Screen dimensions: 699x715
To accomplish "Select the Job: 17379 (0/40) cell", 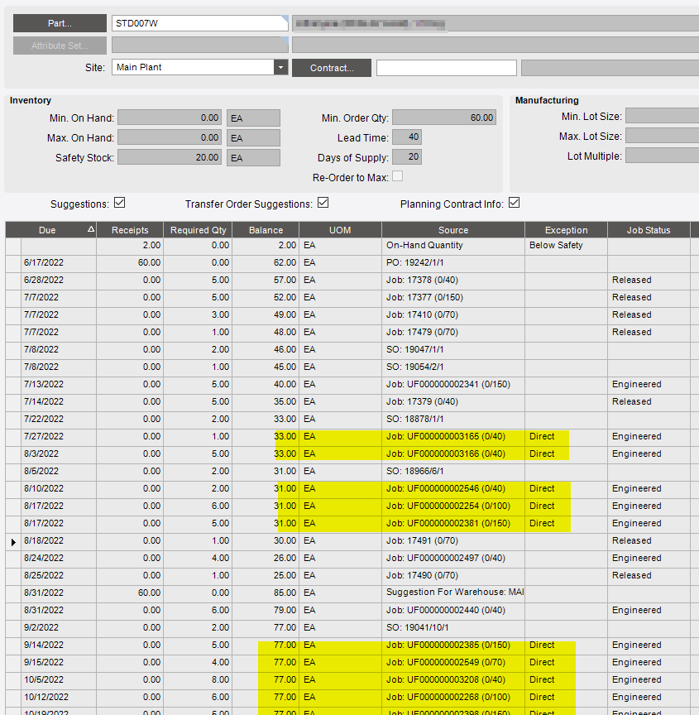I will click(x=453, y=401).
